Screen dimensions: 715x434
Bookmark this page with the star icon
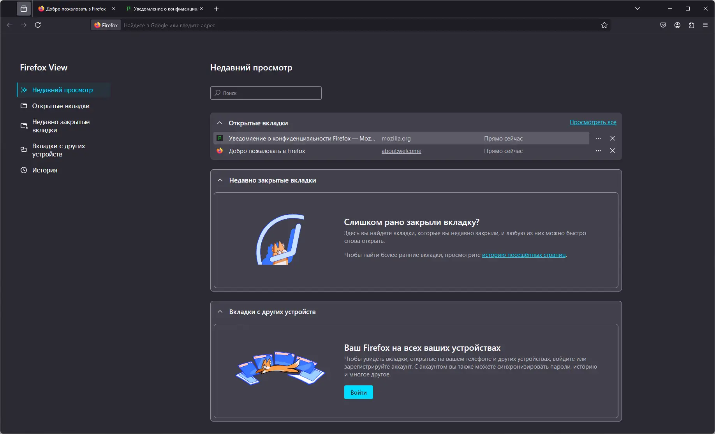[604, 25]
